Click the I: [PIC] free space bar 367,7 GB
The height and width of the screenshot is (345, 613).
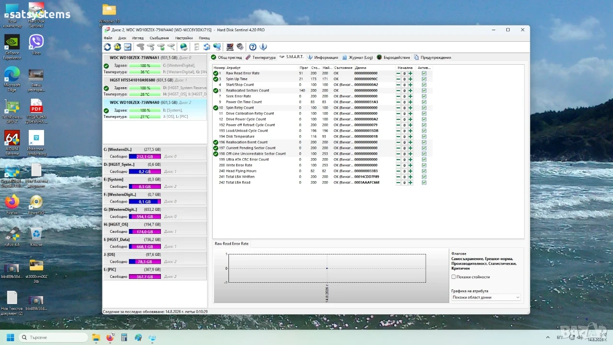point(145,277)
